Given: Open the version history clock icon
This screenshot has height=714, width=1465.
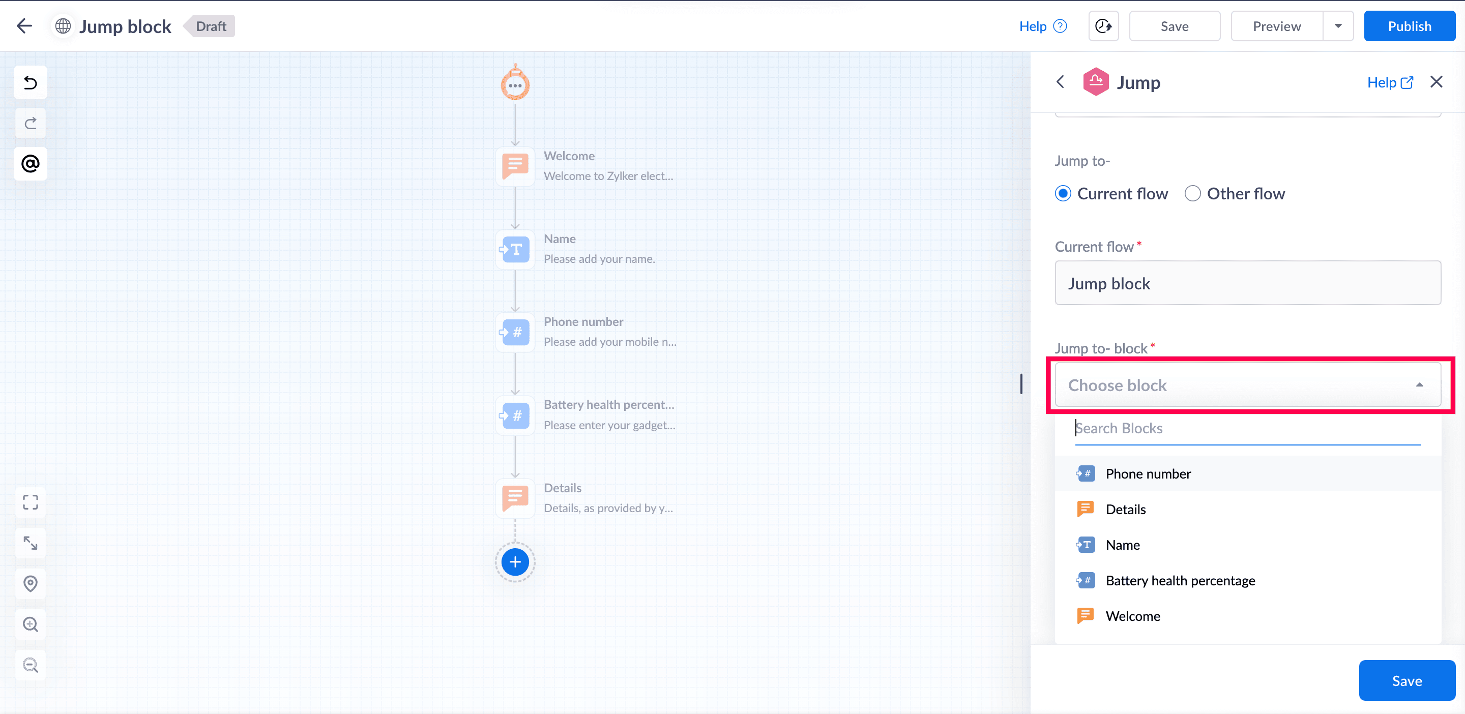Looking at the screenshot, I should click(1103, 26).
